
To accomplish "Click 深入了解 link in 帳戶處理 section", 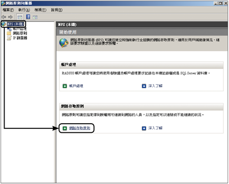I will pyautogui.click(x=155, y=86).
